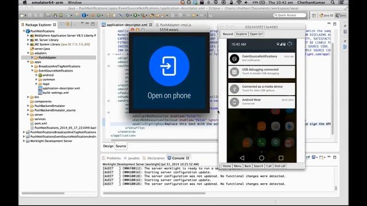Click the editor horizontal scrollbar

[x=164, y=140]
